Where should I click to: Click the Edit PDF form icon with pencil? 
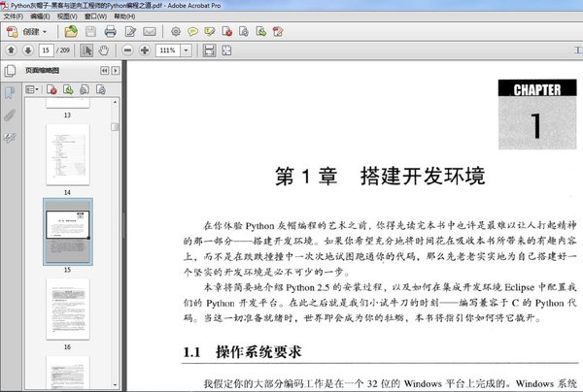tap(278, 32)
